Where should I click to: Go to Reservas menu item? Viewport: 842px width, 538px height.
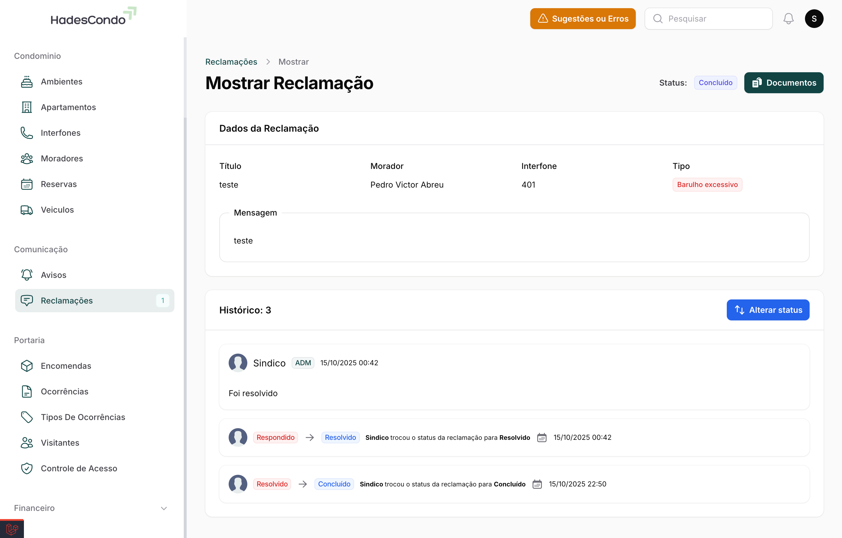point(59,184)
